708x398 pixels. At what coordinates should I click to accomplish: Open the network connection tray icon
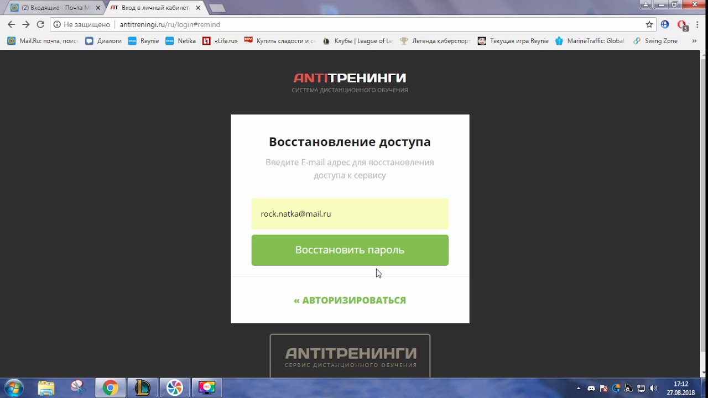click(x=642, y=389)
